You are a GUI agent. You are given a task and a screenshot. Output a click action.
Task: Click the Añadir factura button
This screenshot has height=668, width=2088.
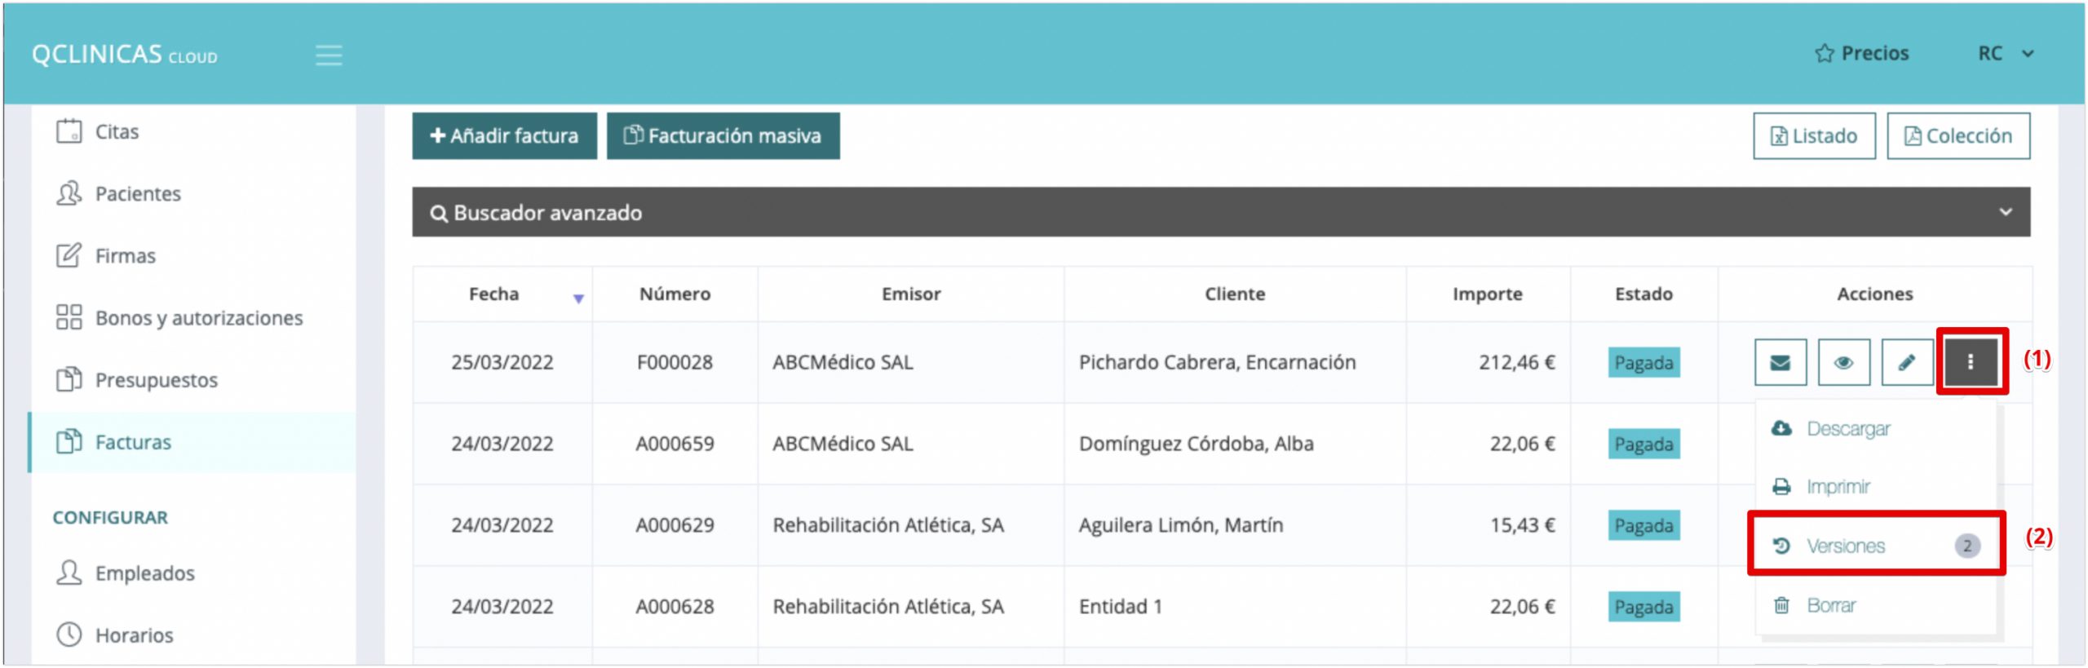(x=504, y=136)
